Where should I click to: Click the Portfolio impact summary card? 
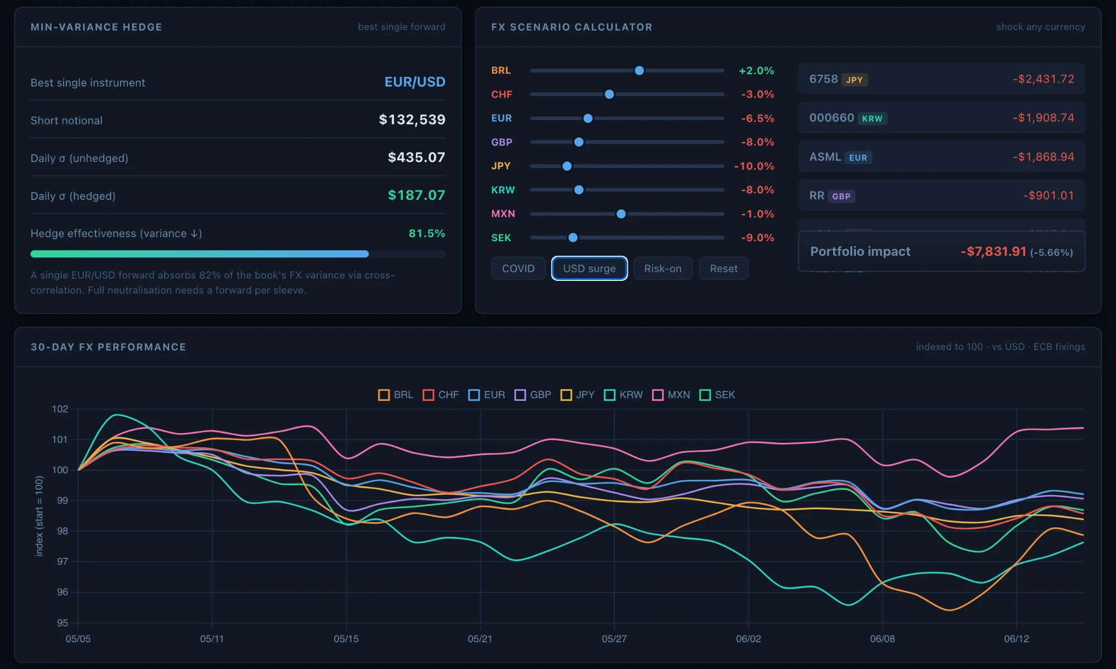[941, 251]
